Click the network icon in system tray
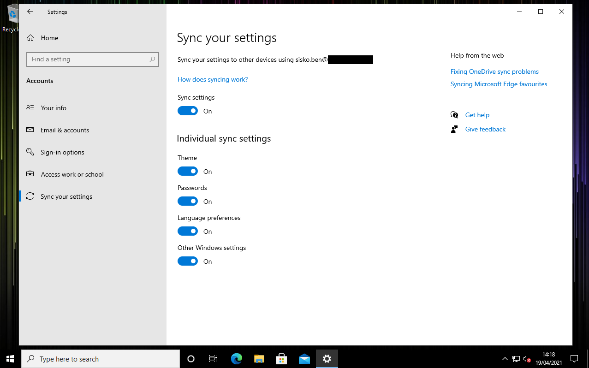 pyautogui.click(x=516, y=359)
